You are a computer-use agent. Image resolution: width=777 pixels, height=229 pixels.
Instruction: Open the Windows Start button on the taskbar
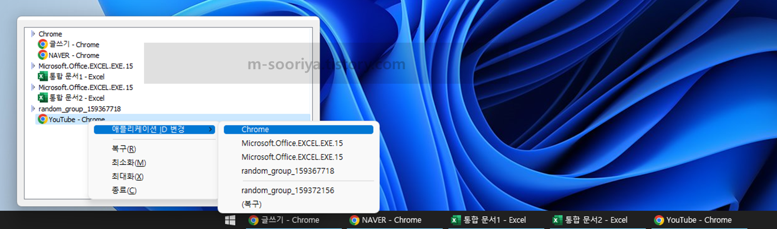[x=230, y=220]
